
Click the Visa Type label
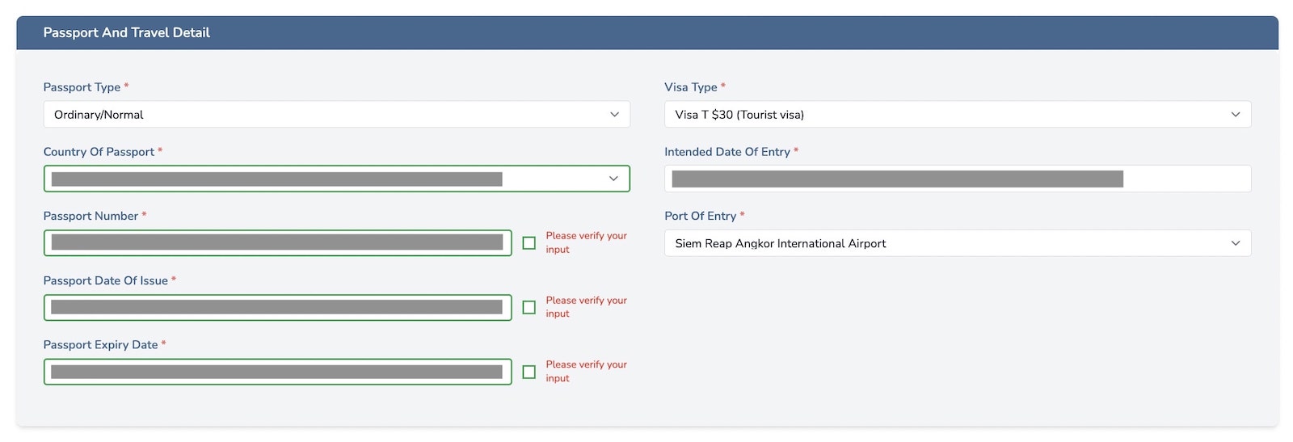coord(691,87)
